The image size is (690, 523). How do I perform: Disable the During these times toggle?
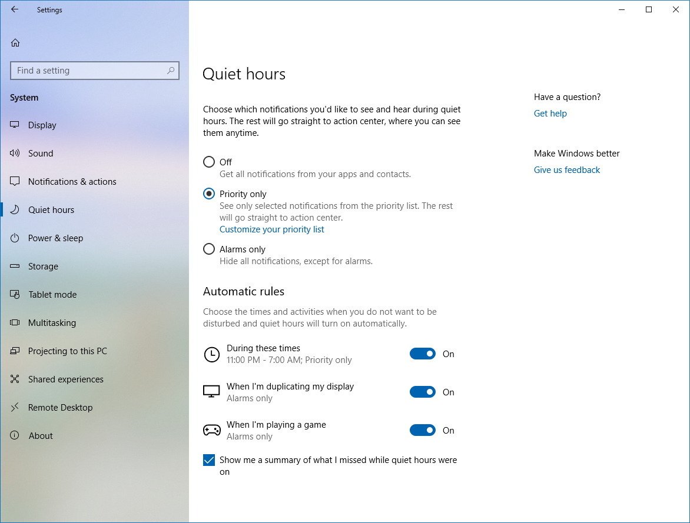coord(422,354)
